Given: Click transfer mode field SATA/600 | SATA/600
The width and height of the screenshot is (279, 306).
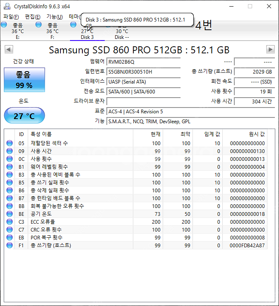Looking at the screenshot, I should point(143,91).
